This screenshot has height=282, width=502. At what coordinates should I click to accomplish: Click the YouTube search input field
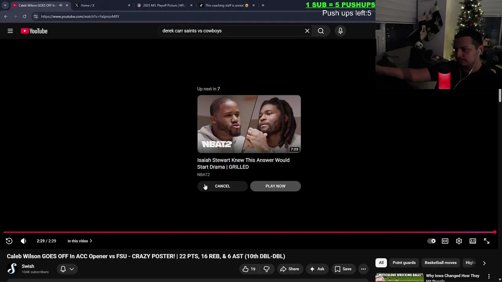coord(231,31)
